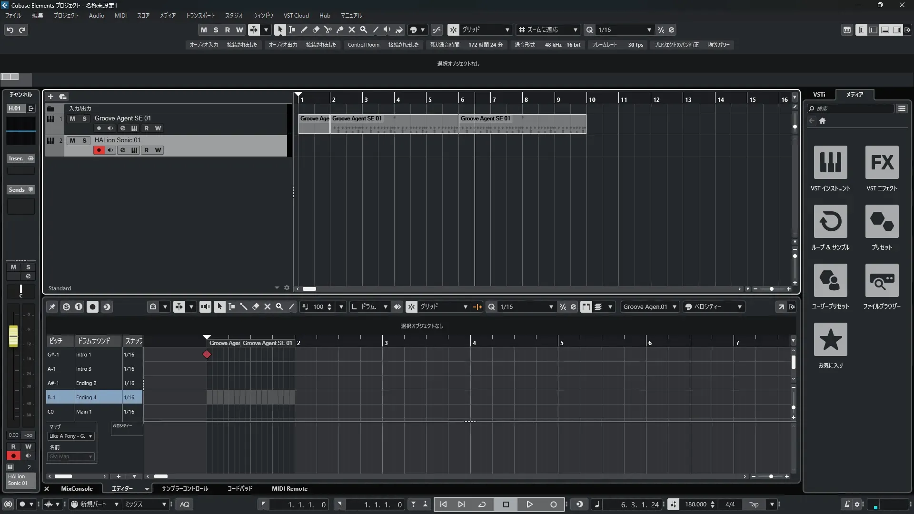
Task: Click the Tap tempo button
Action: 754,504
